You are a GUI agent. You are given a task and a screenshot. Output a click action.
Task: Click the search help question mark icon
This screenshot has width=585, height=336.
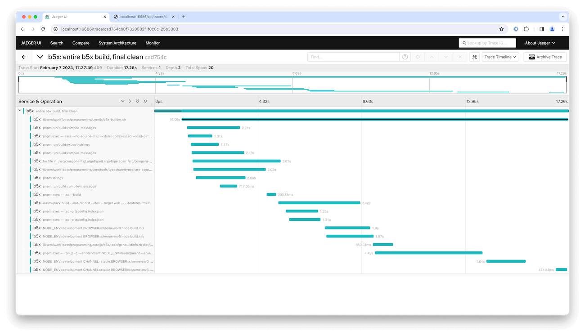pyautogui.click(x=405, y=57)
